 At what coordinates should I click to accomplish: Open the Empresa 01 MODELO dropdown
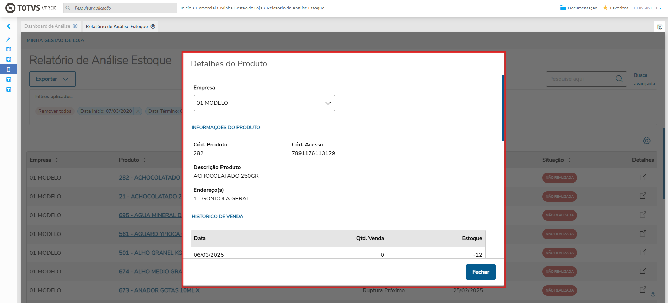click(x=264, y=103)
